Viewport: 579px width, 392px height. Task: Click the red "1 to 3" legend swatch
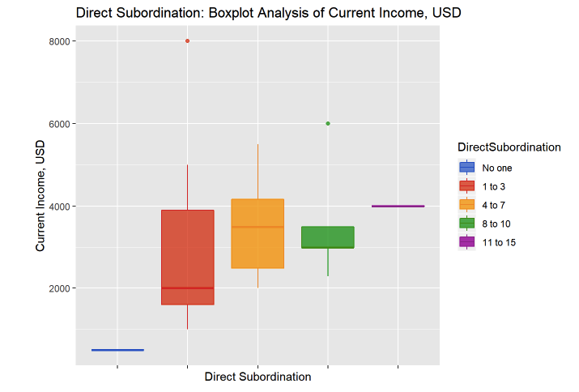coord(466,186)
